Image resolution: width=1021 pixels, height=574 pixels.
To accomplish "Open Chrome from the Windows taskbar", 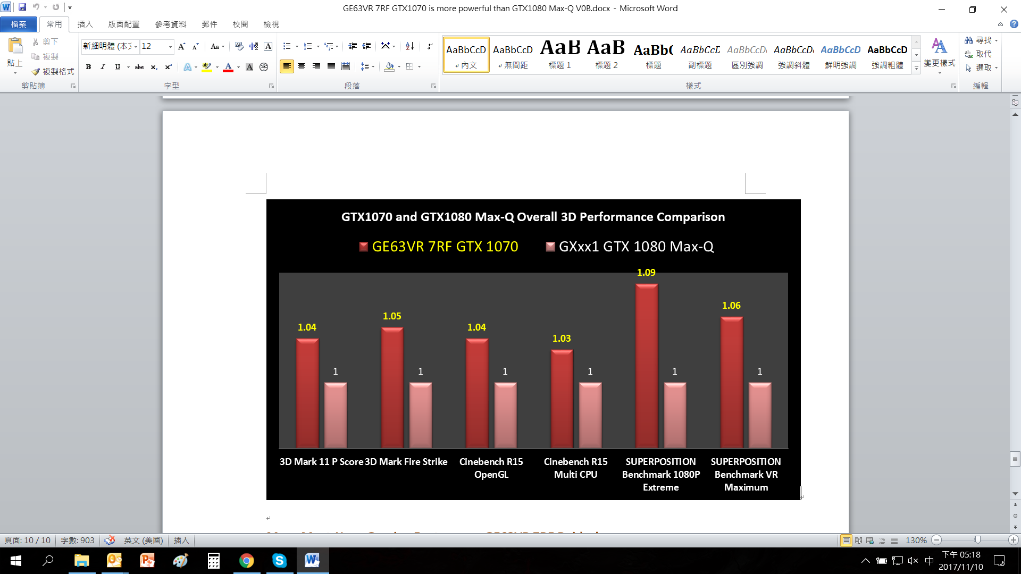I will 246,560.
